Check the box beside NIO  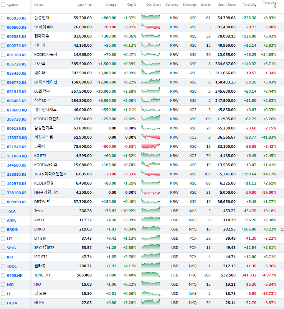click(x=3, y=284)
